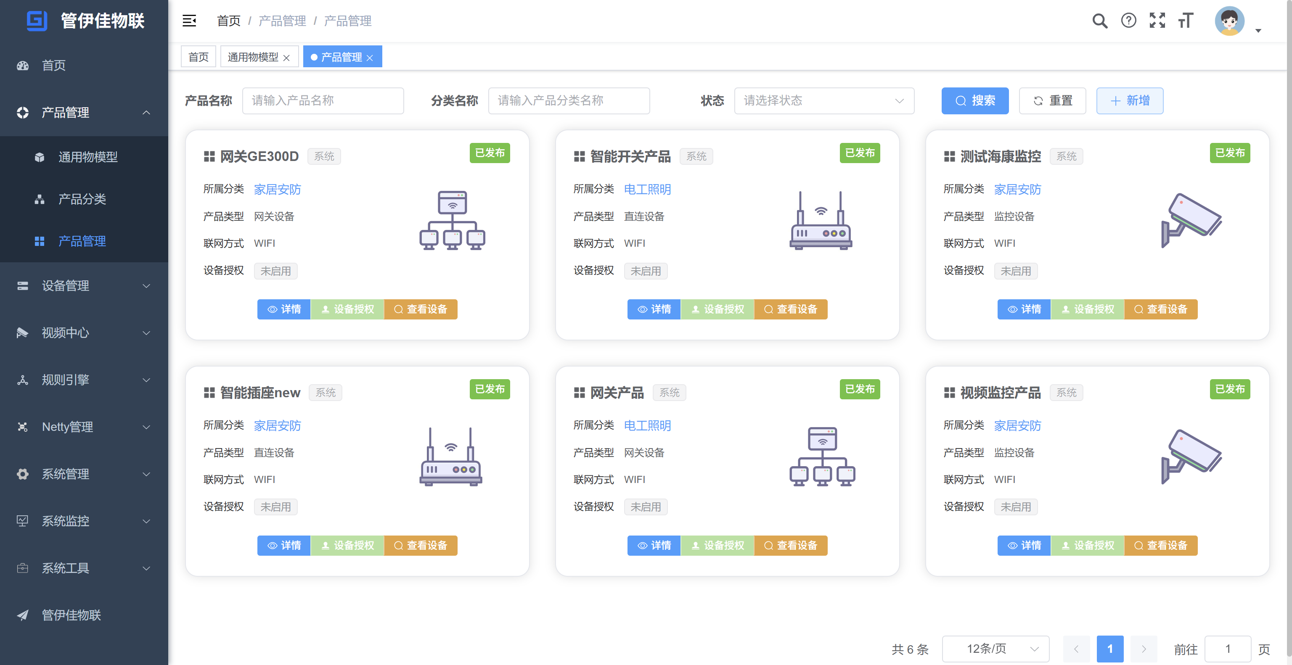Open the 管伊佳物联 link in sidebar
This screenshot has width=1292, height=665.
84,615
